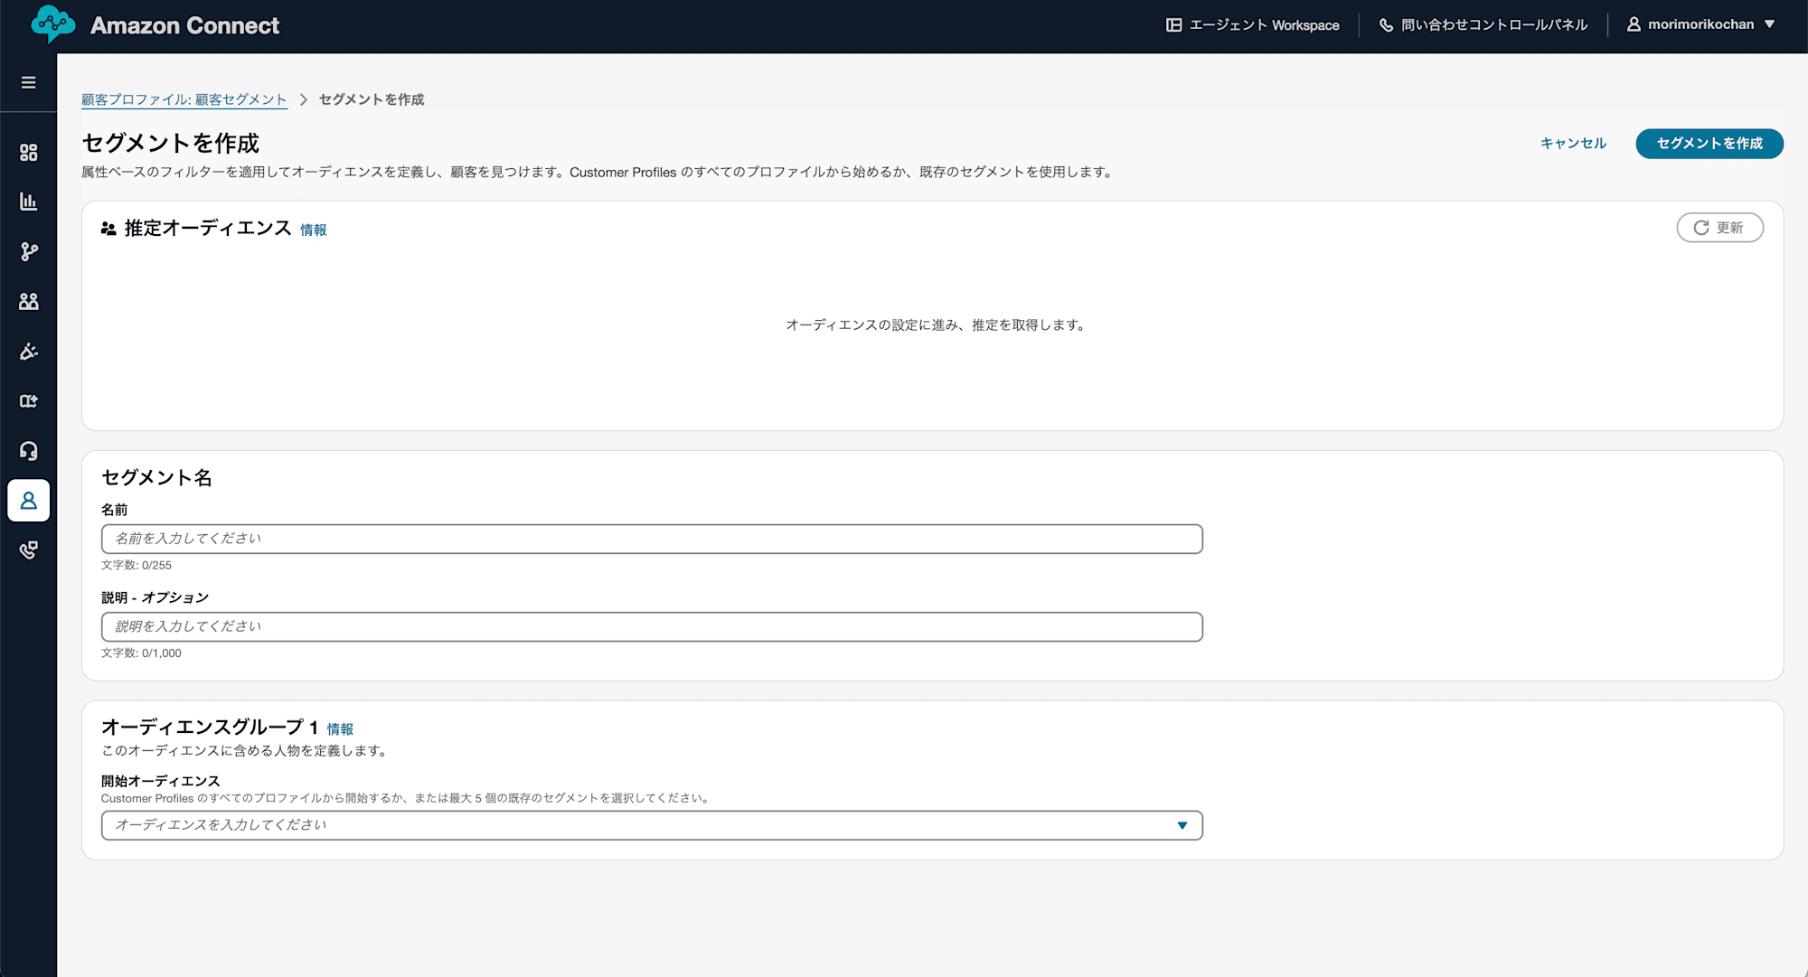Click the 更新 refresh button
Screen dimensions: 1808x977
1720,228
